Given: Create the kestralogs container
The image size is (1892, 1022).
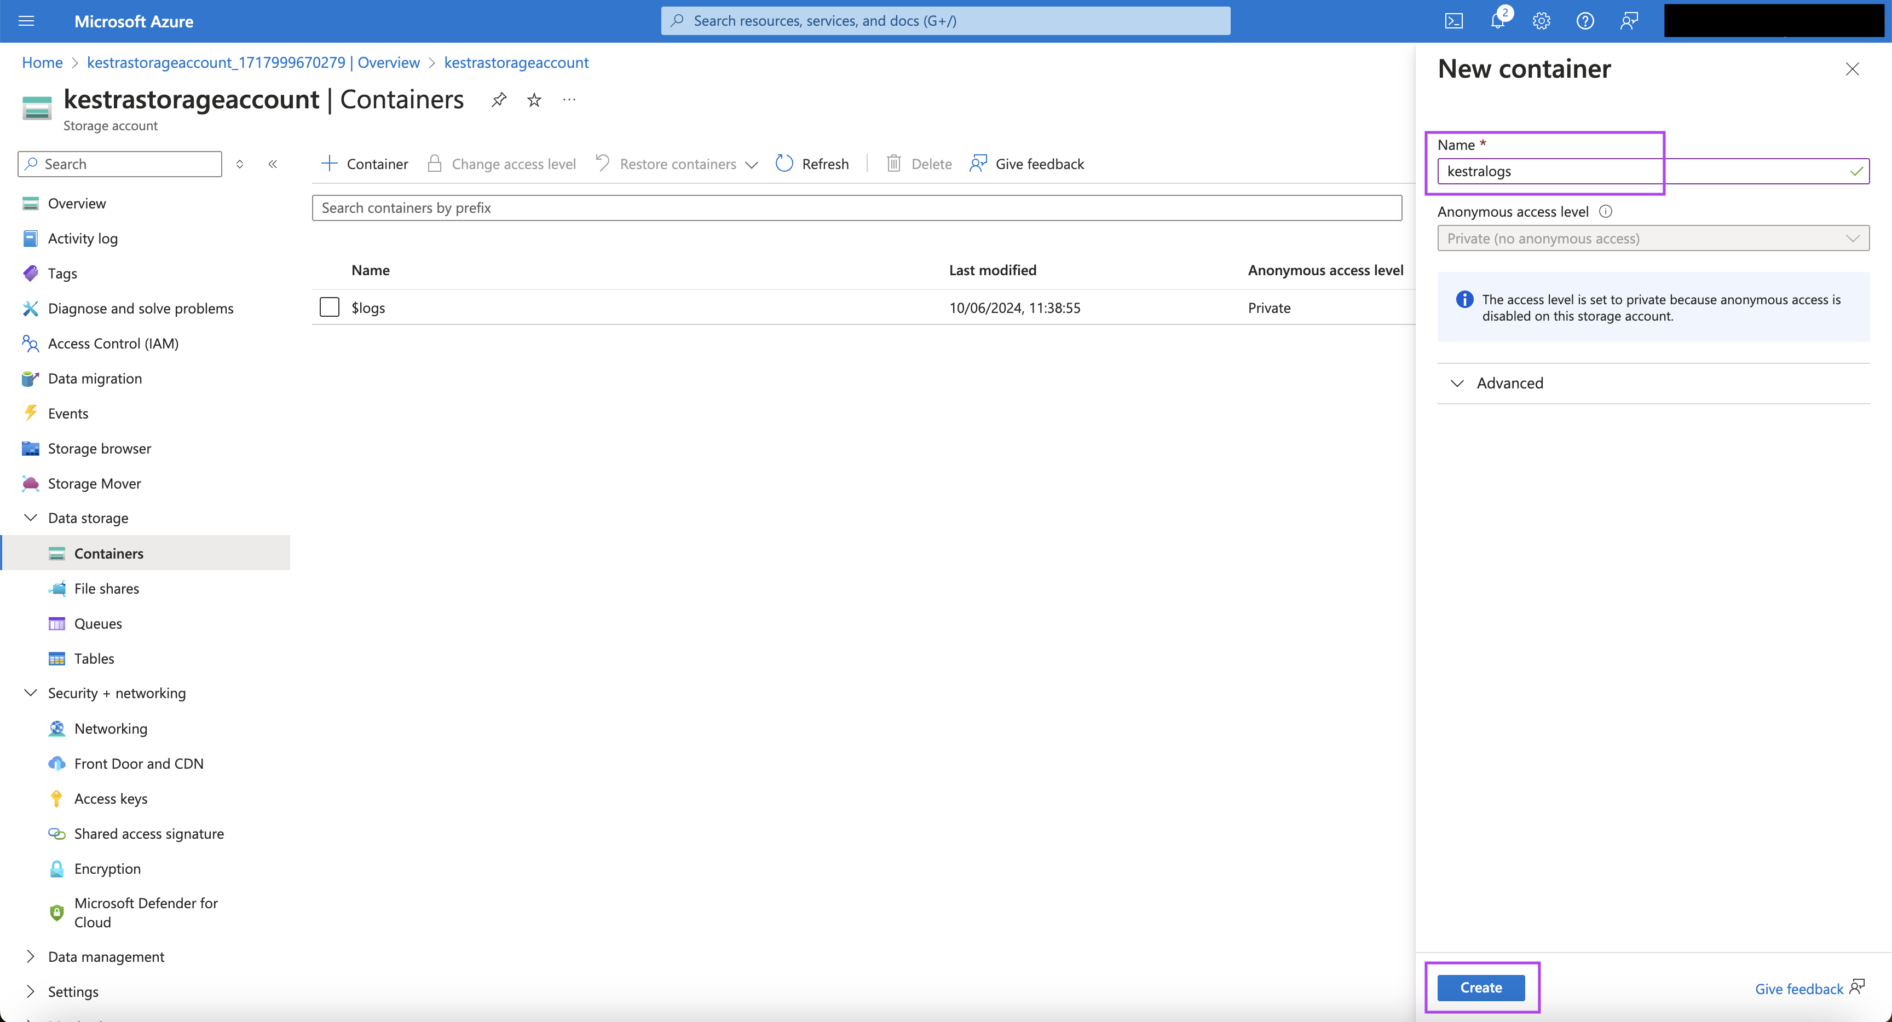Looking at the screenshot, I should tap(1481, 988).
